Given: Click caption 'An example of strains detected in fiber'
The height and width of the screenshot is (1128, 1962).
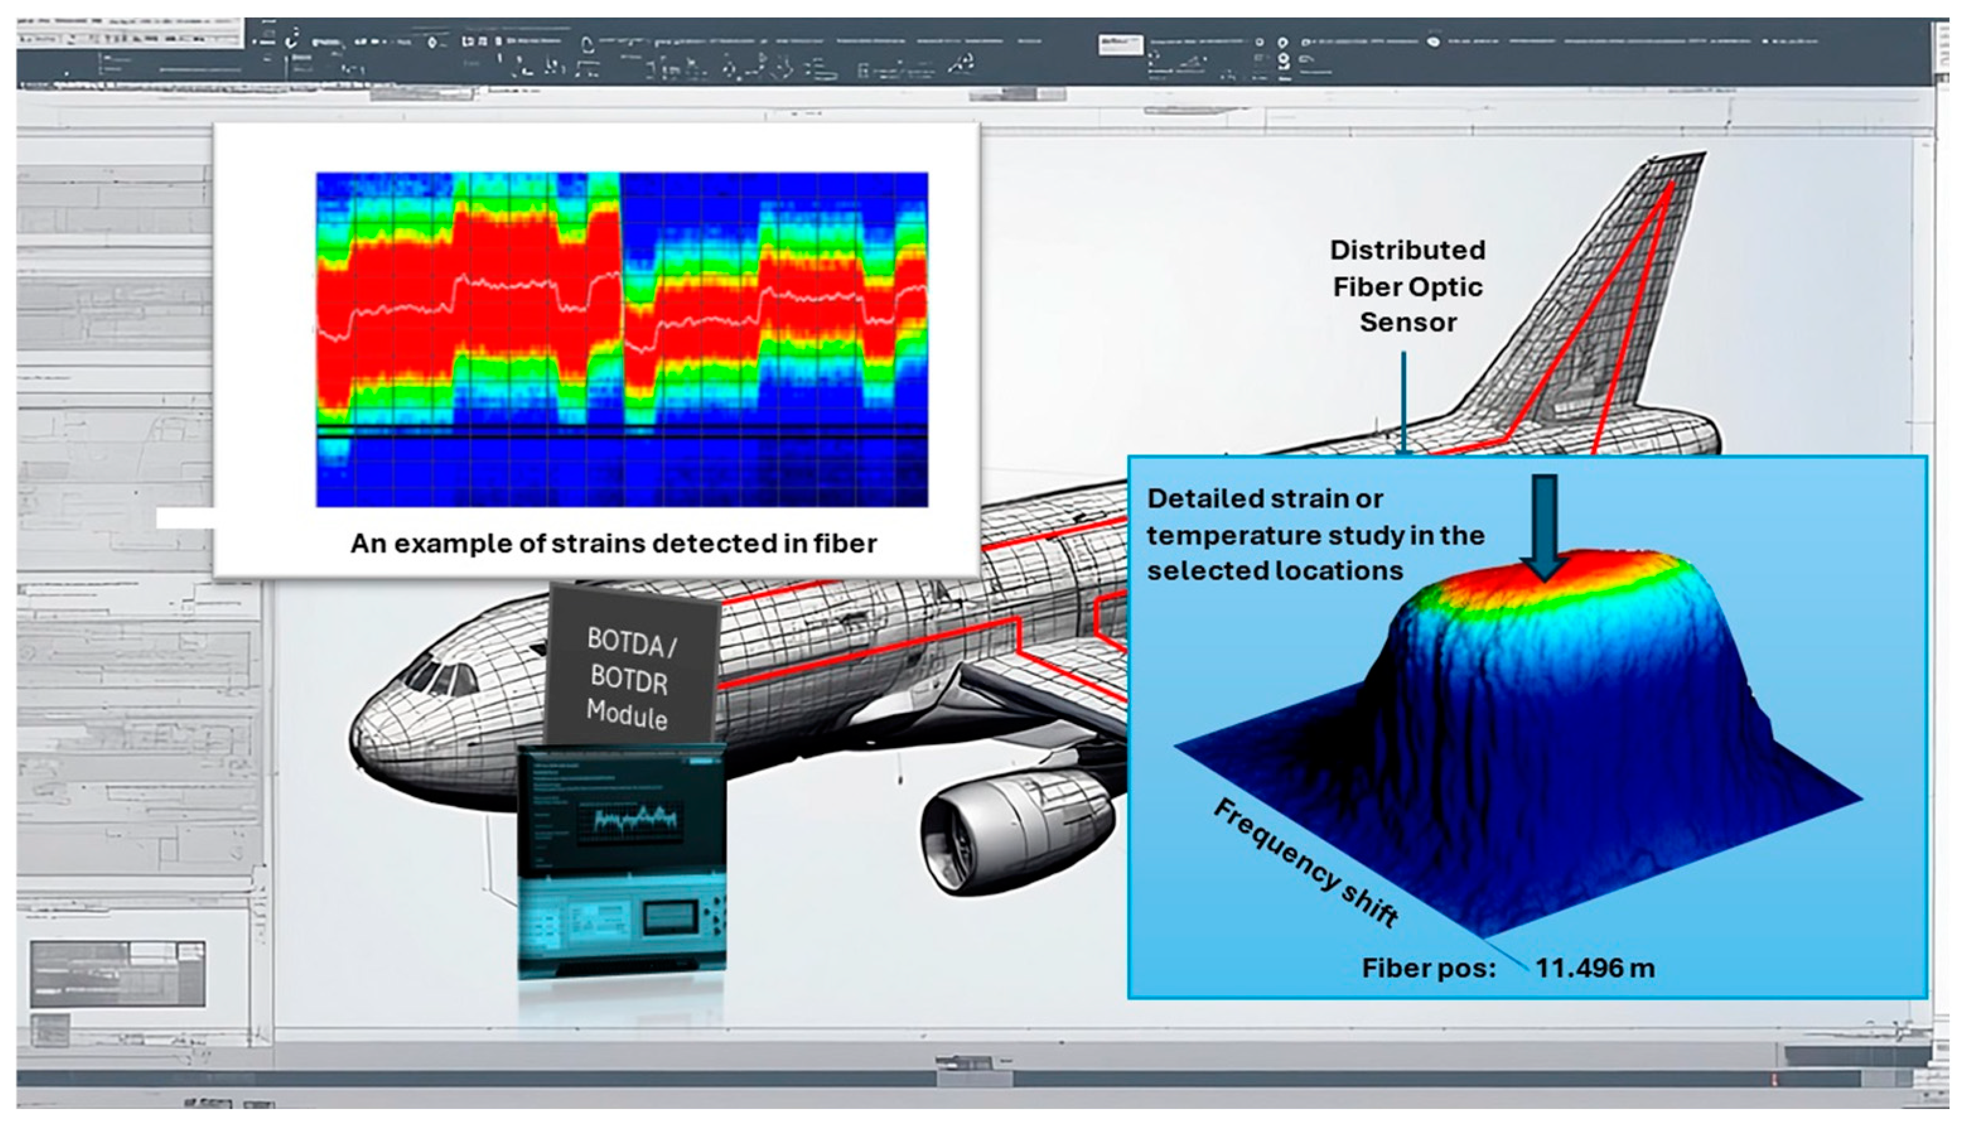Looking at the screenshot, I should click(613, 543).
